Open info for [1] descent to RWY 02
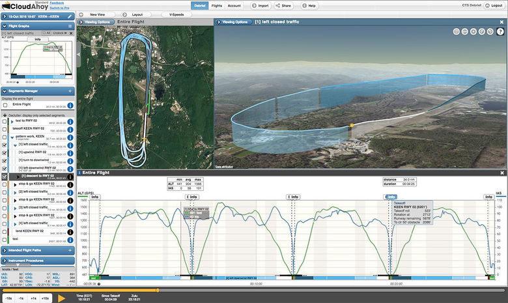The image size is (508, 303). click(x=70, y=177)
